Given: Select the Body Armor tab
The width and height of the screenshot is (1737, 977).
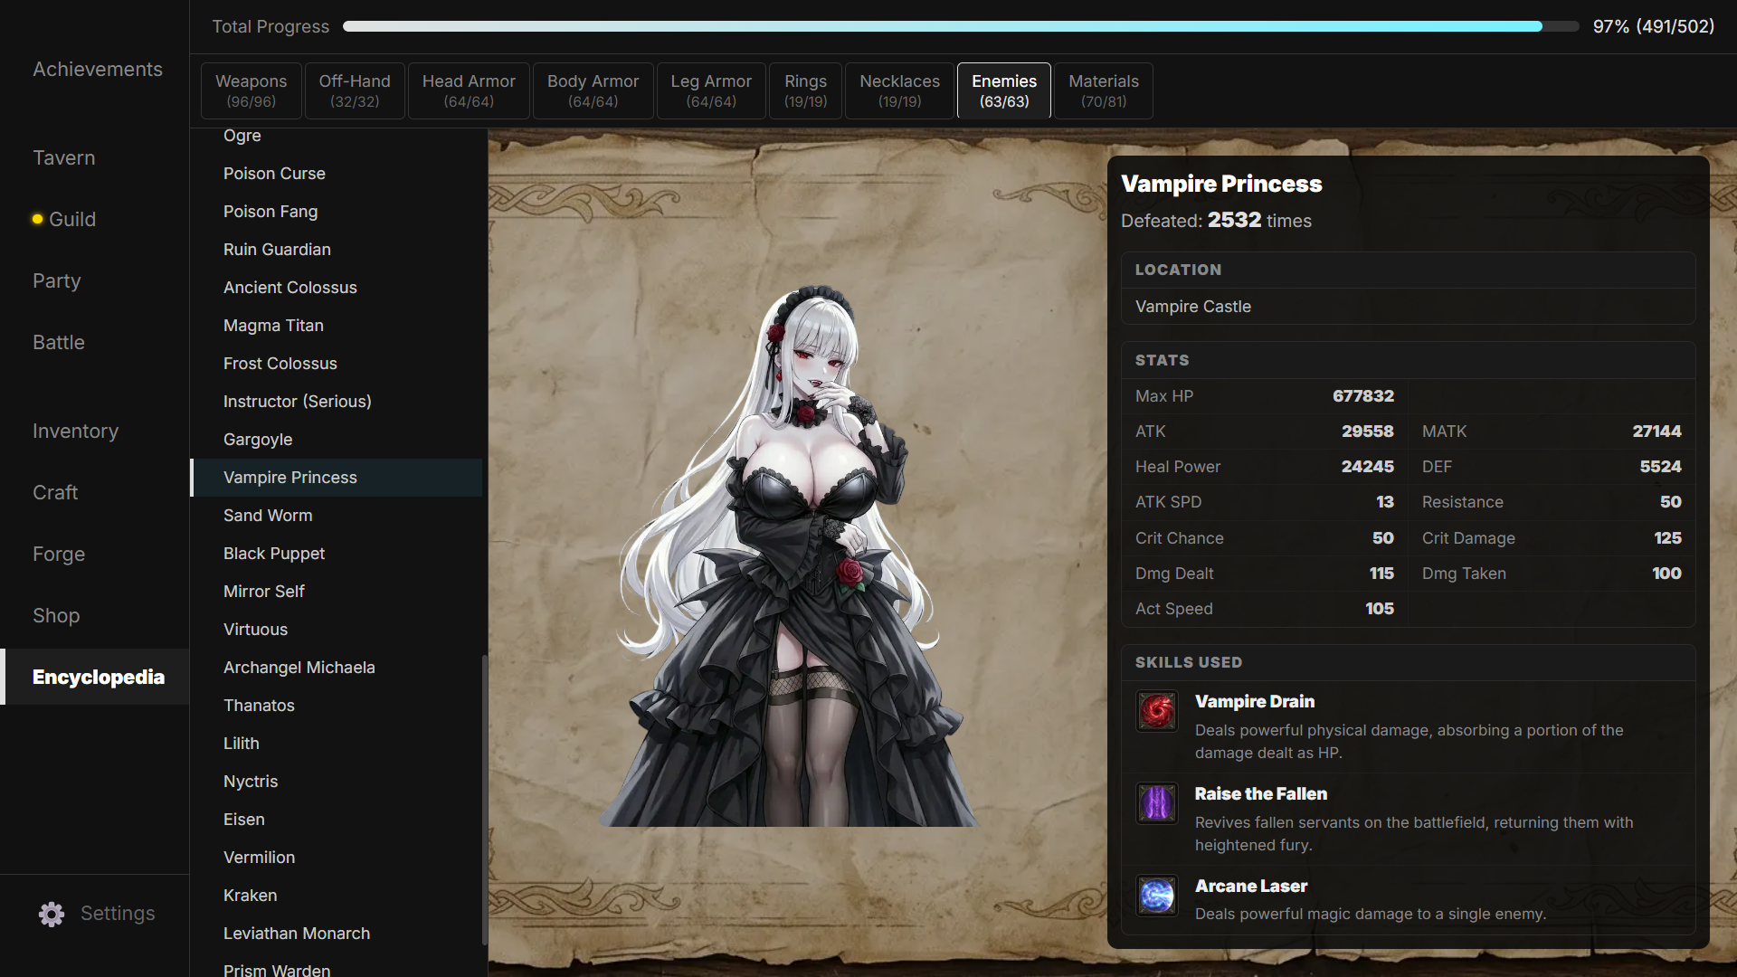Looking at the screenshot, I should pos(593,90).
